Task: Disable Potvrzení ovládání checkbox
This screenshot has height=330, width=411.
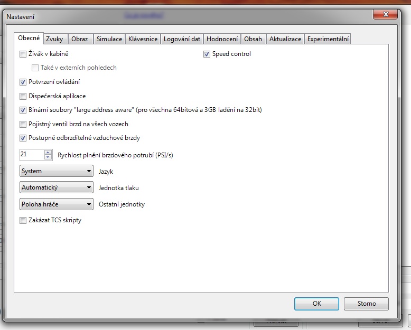Action: [23, 82]
